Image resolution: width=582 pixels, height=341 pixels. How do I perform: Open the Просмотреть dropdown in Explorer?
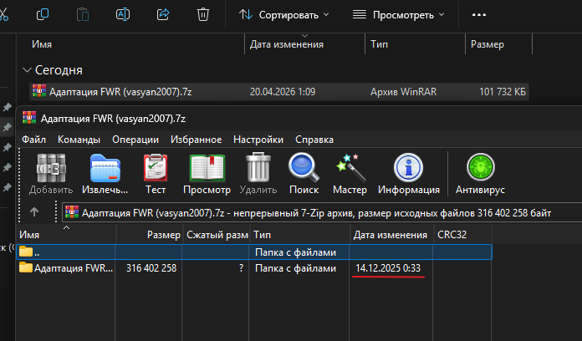coord(398,15)
